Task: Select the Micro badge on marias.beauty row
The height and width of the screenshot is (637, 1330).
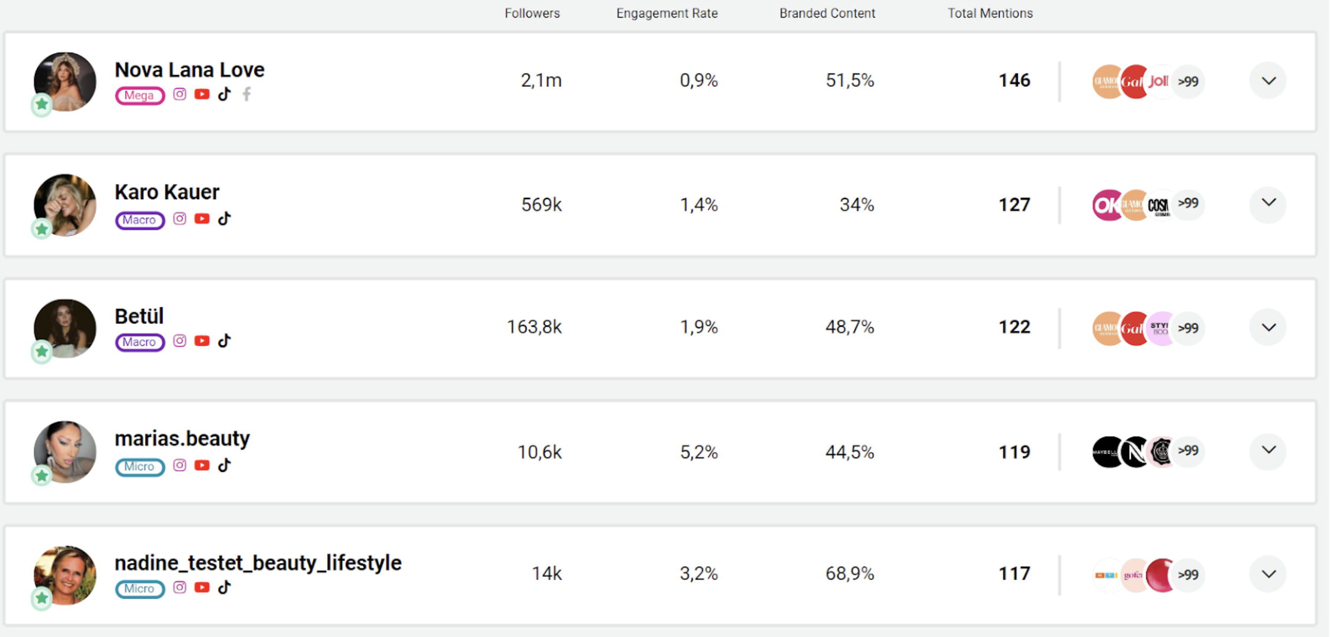Action: tap(139, 467)
